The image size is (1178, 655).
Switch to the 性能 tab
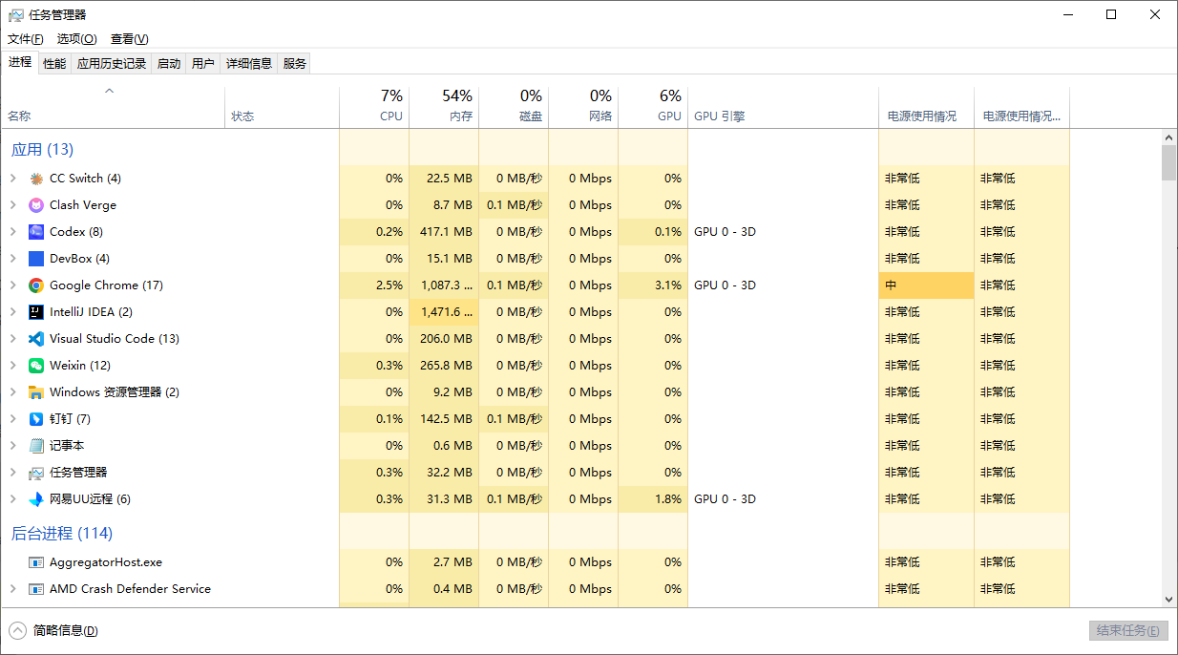[54, 63]
